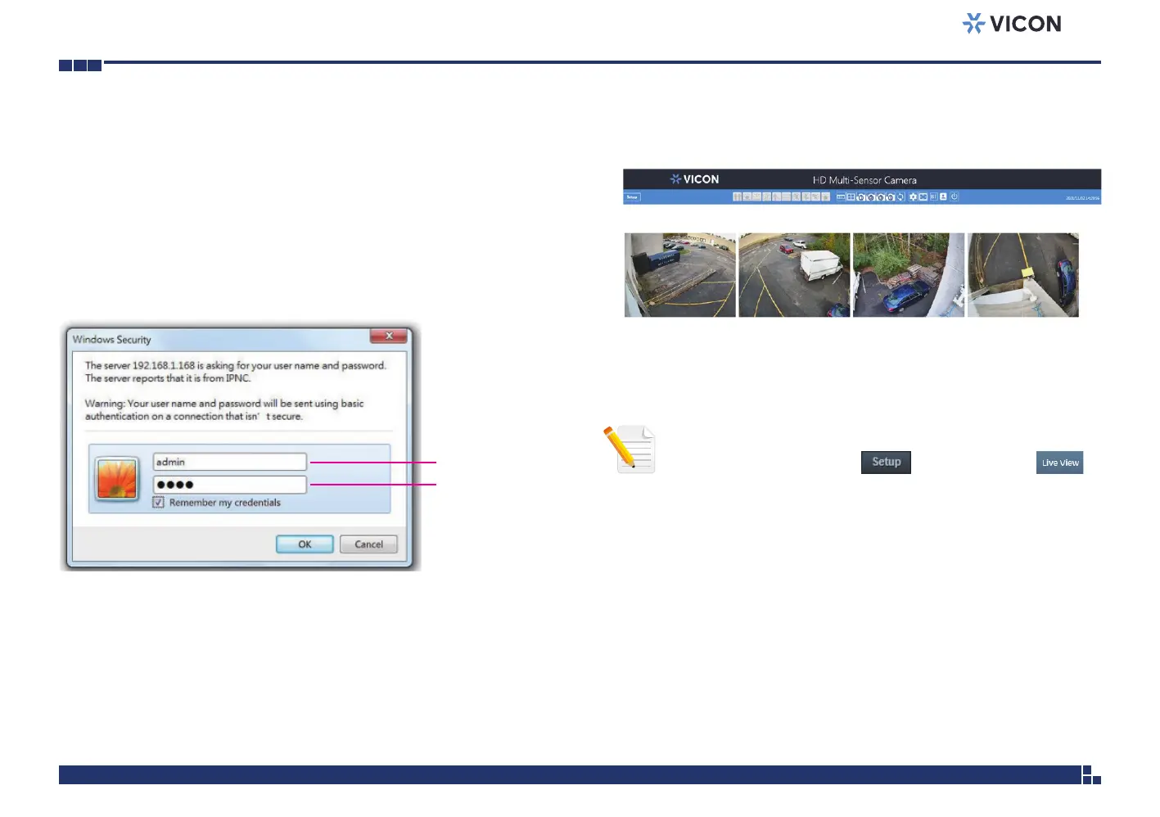Image resolution: width=1160 pixels, height=817 pixels.
Task: Click the gear settings icon in camera toolbar
Action: [x=913, y=197]
